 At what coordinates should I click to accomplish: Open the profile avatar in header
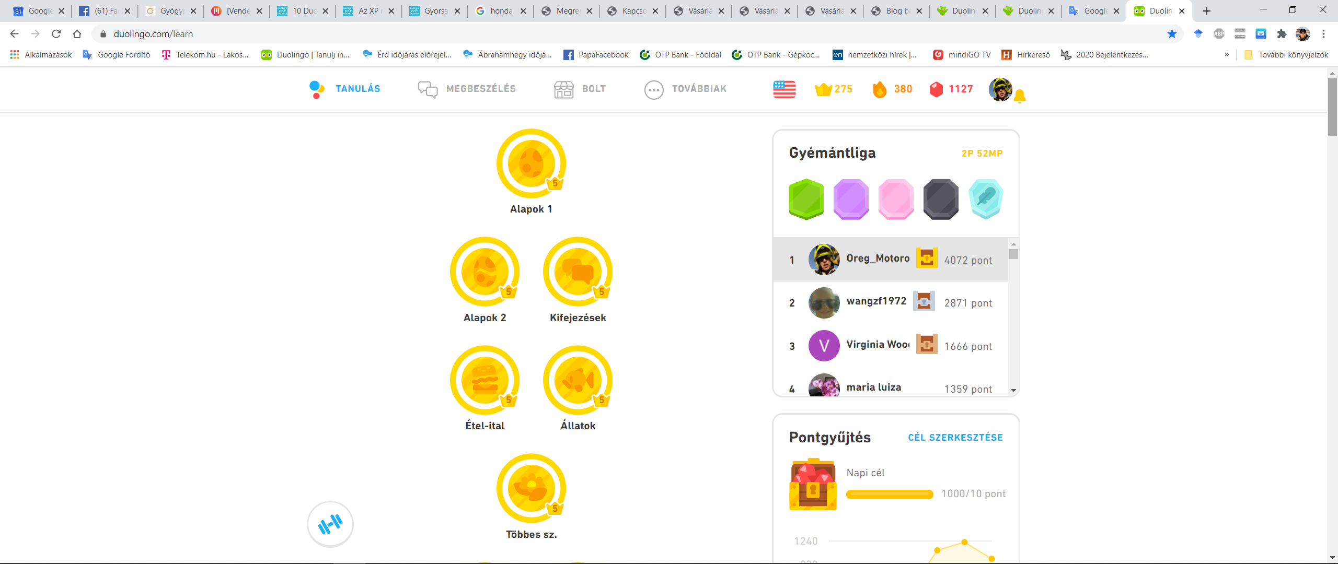[x=1000, y=89]
